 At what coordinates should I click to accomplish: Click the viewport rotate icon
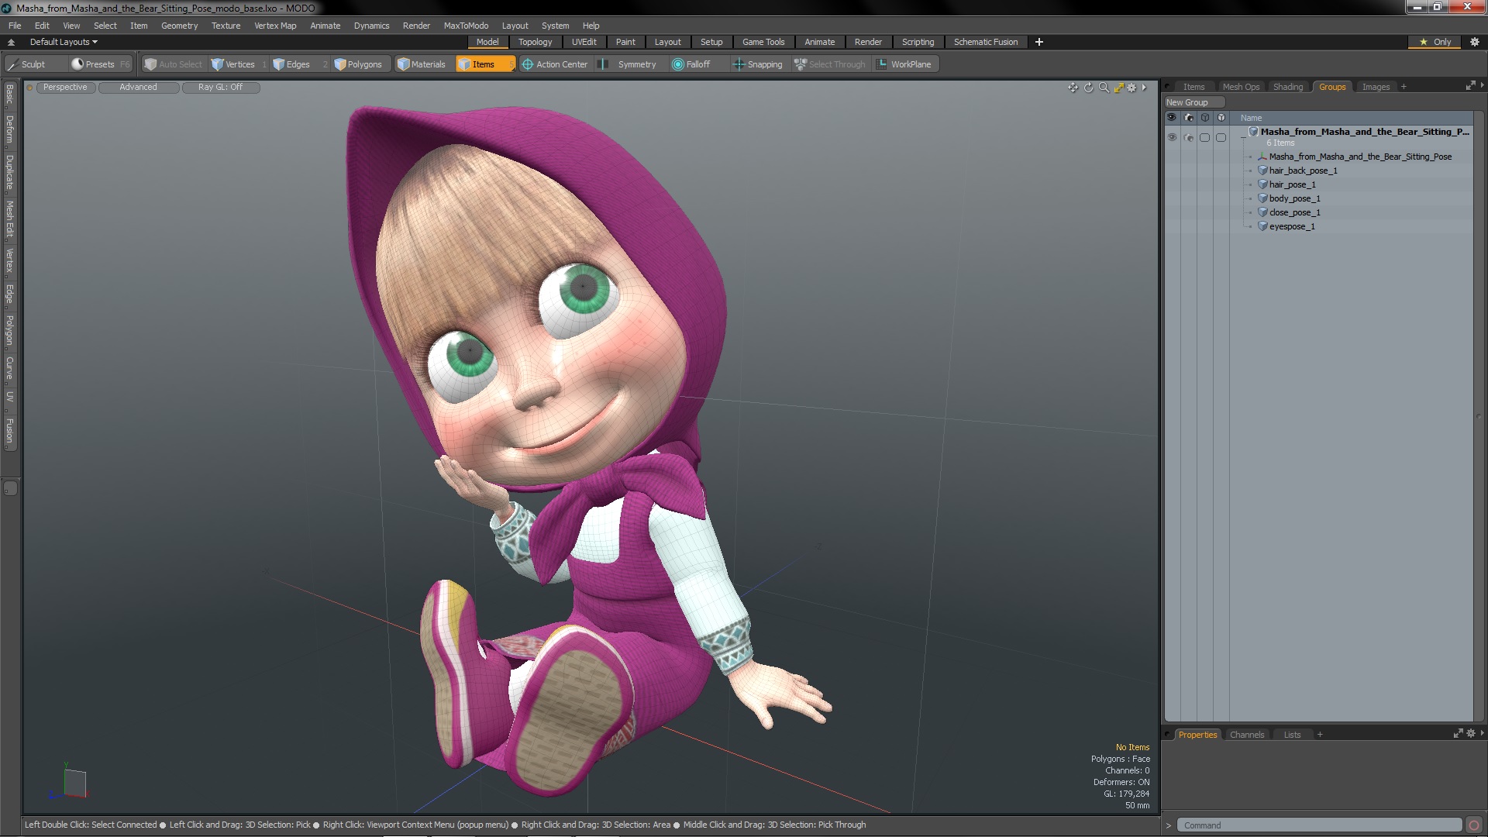click(x=1088, y=88)
